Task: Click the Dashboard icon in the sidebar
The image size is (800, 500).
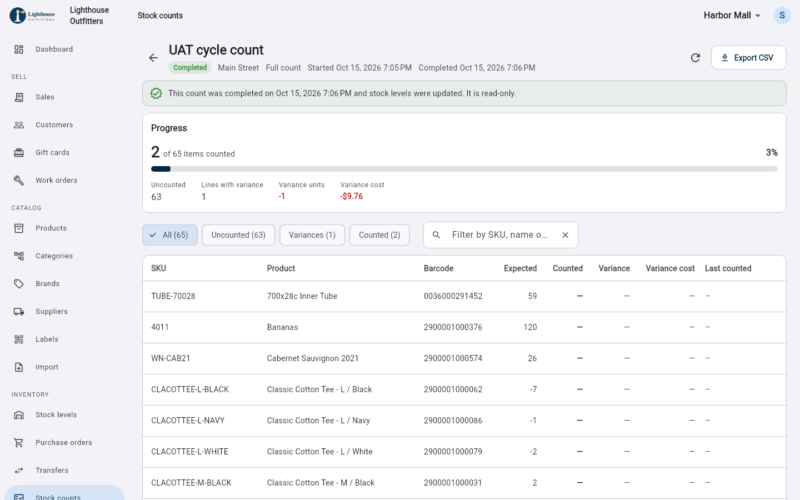Action: point(19,49)
